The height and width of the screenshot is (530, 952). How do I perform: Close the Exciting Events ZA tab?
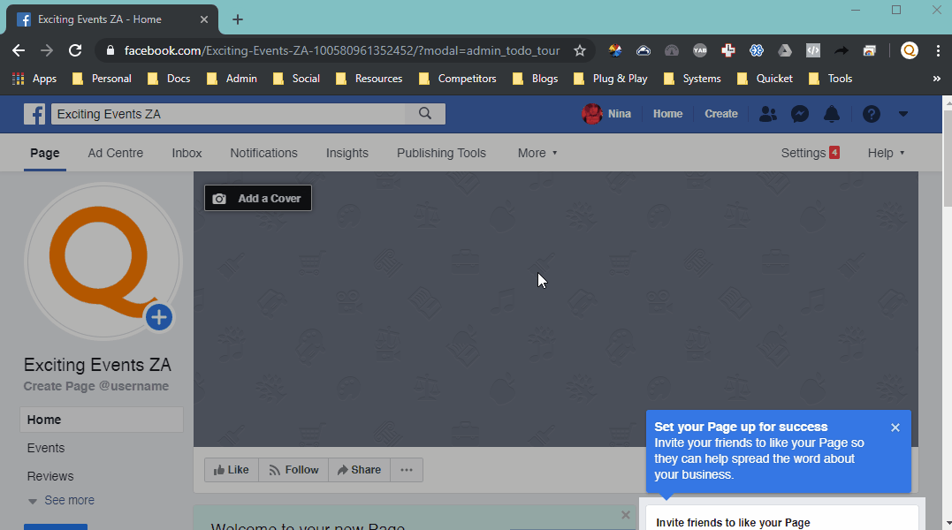pyautogui.click(x=204, y=19)
